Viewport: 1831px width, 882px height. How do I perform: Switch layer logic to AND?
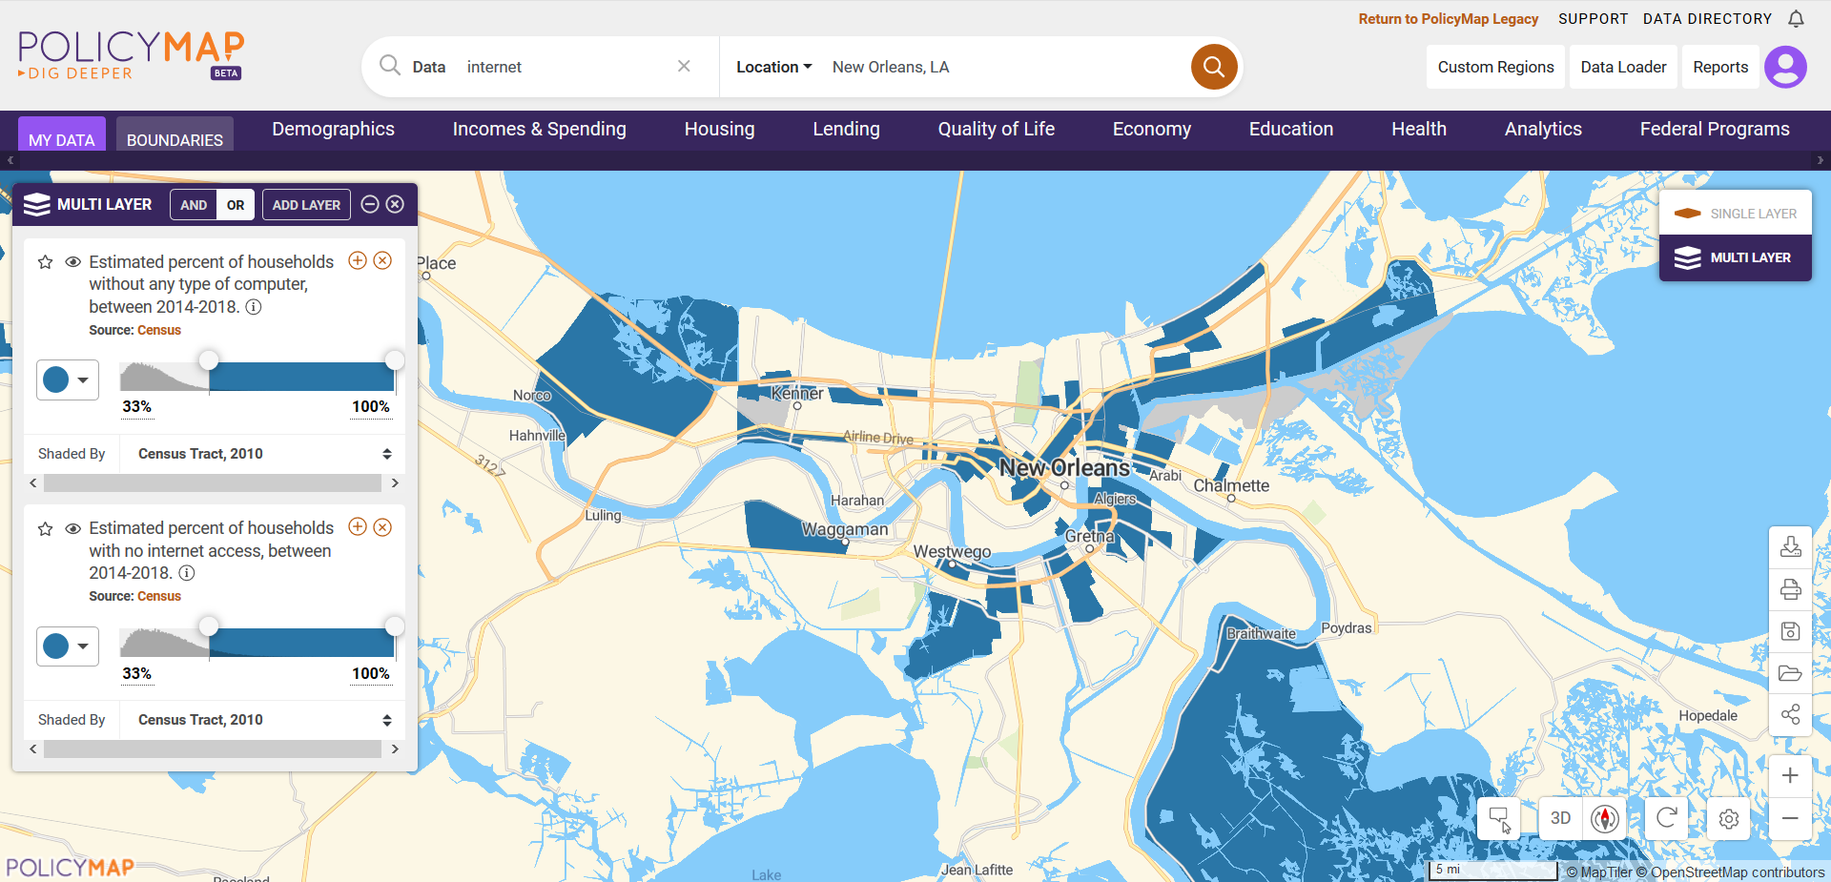click(x=194, y=205)
